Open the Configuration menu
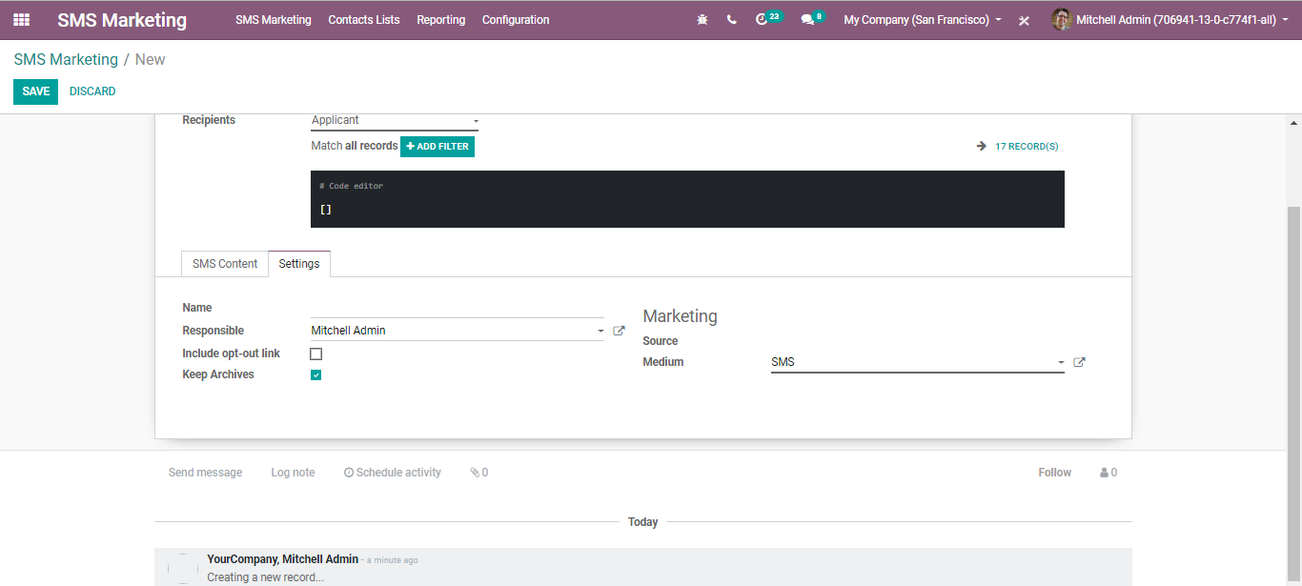 tap(516, 19)
